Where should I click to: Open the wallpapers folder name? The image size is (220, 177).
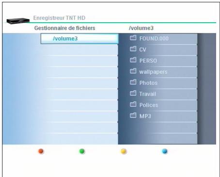[x=153, y=72]
